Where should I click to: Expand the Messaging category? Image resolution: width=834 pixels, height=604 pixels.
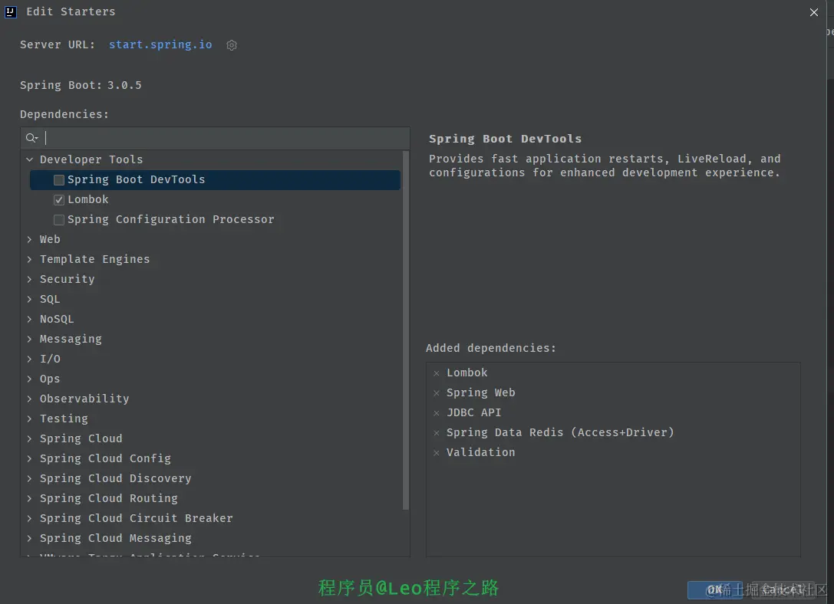[30, 339]
